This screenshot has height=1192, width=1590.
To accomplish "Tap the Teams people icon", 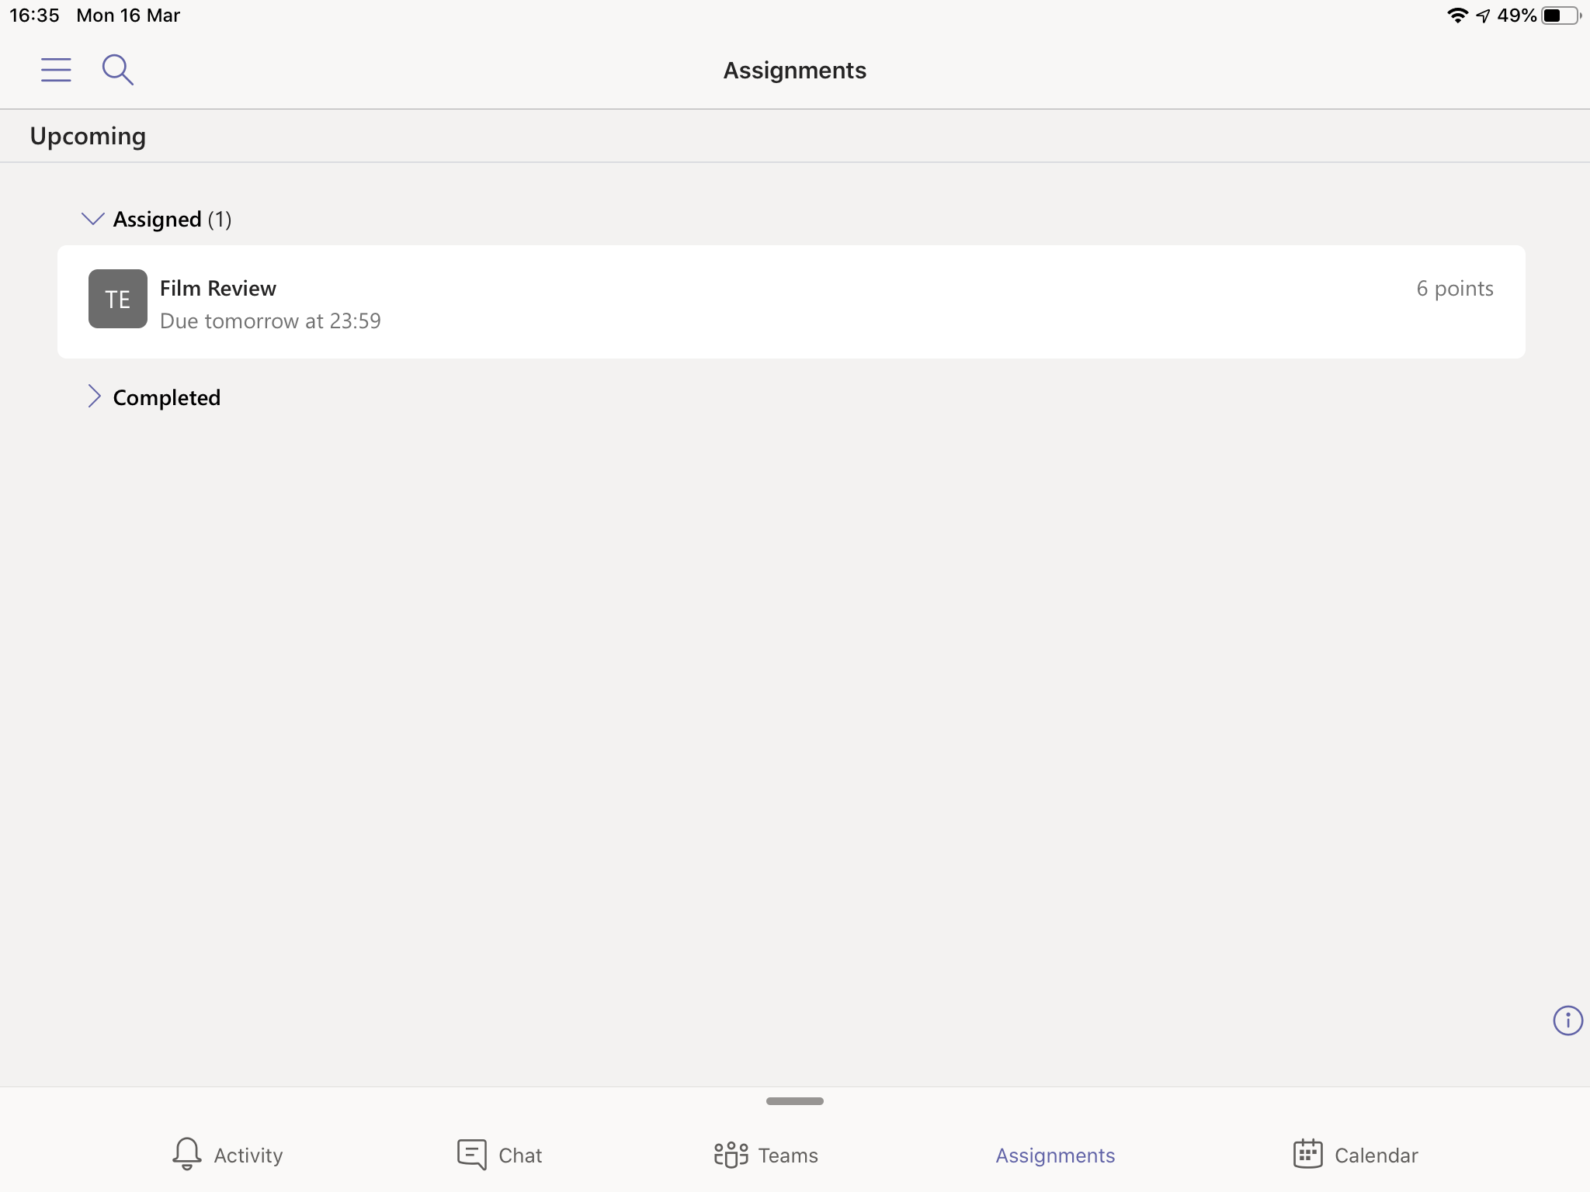I will (x=731, y=1154).
